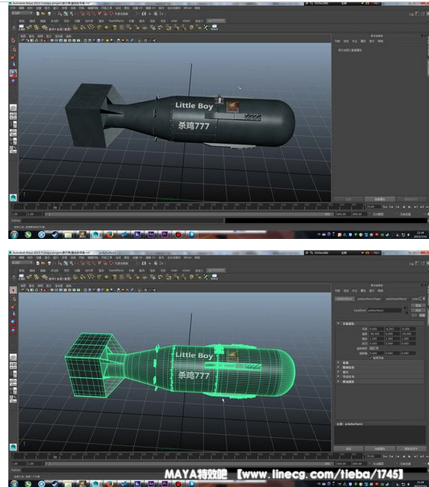Click Open Scene folder icon in upper status line
This screenshot has height=487, width=429.
(43, 14)
